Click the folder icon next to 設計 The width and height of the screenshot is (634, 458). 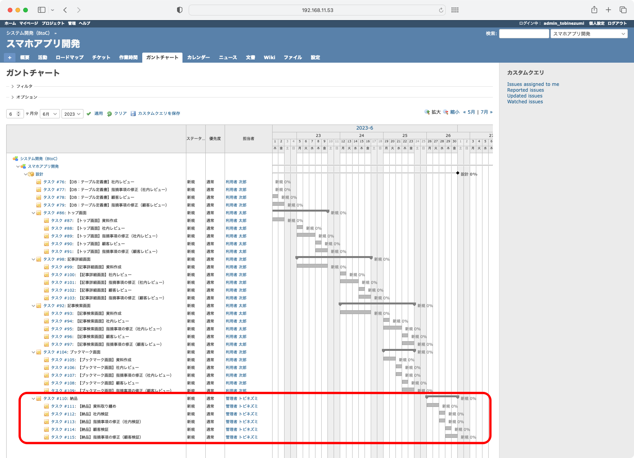pyautogui.click(x=32, y=174)
